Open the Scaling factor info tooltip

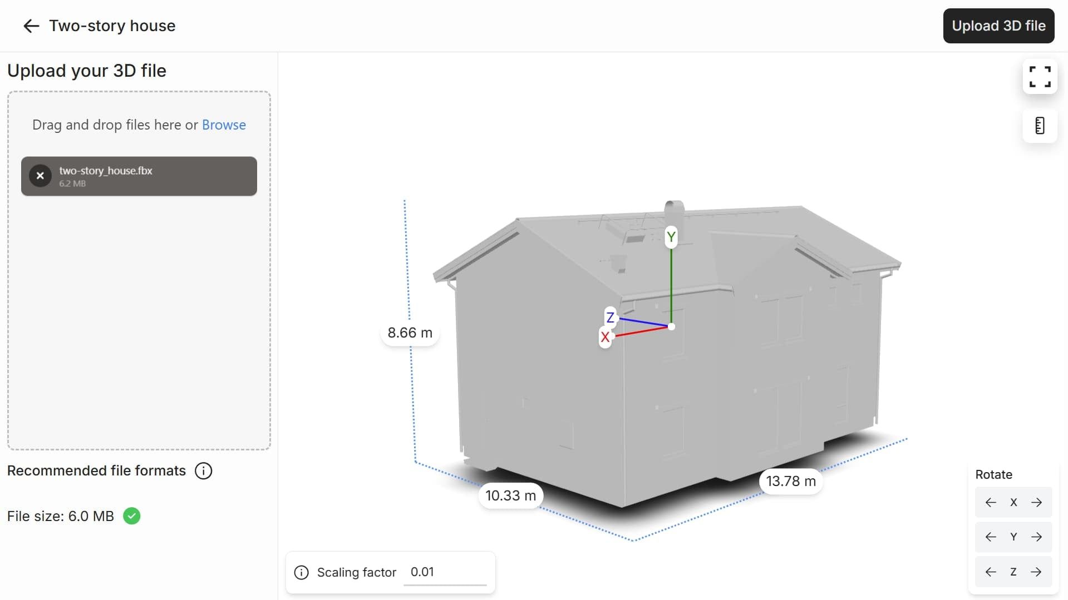click(301, 572)
